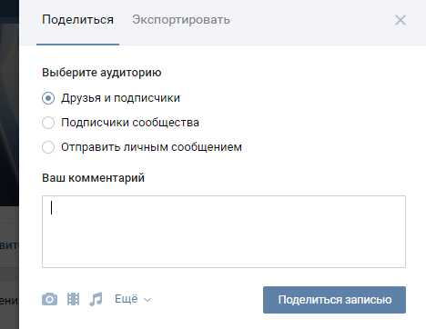Viewport: 426px width, 329px height.
Task: Click the Ваш комментарий heading
Action: pyautogui.click(x=93, y=178)
